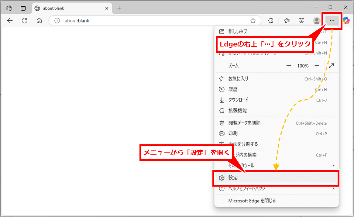Click the 100% zoom value
Screen dimensions: 354x217
(303, 66)
